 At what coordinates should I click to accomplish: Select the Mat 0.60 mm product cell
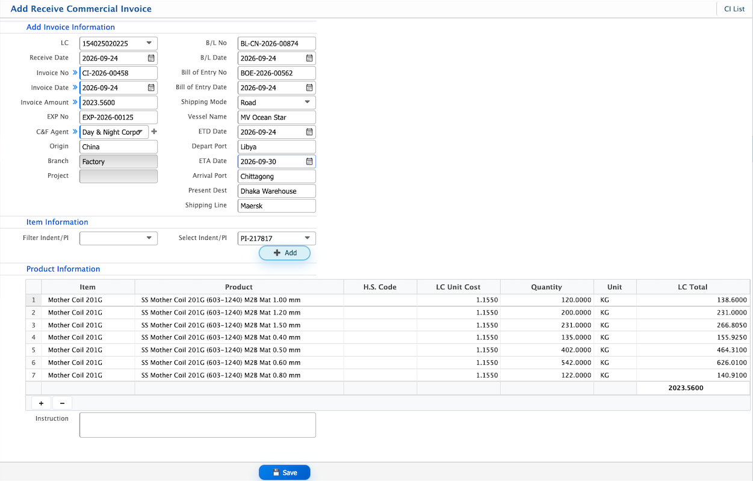click(x=239, y=363)
